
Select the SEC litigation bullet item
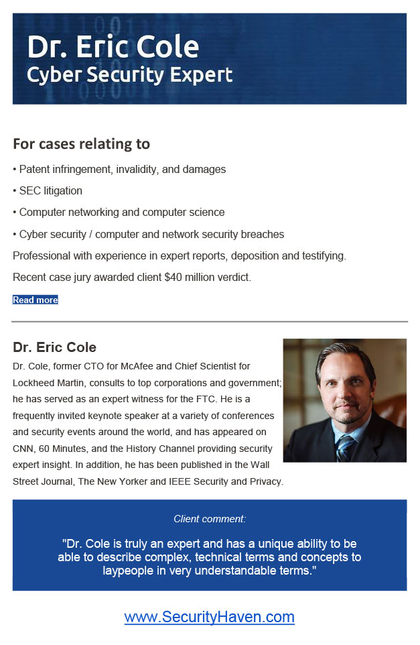48,191
